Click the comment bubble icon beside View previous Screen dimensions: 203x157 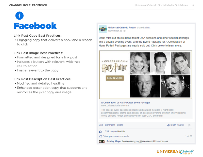tap(100, 136)
